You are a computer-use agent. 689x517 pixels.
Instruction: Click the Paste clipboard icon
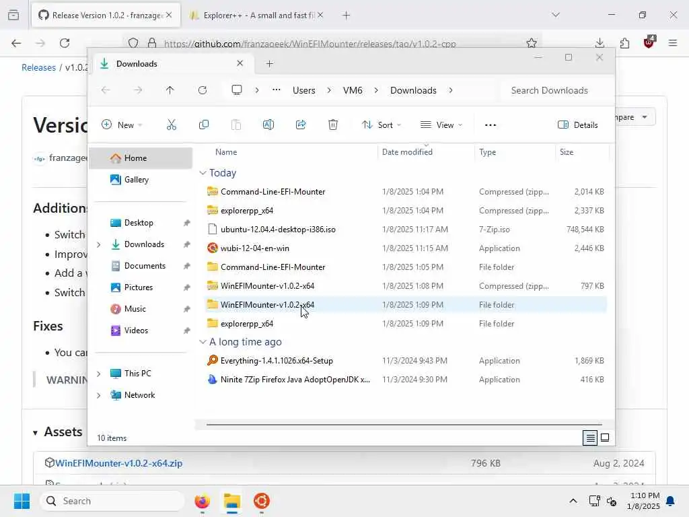(x=236, y=125)
